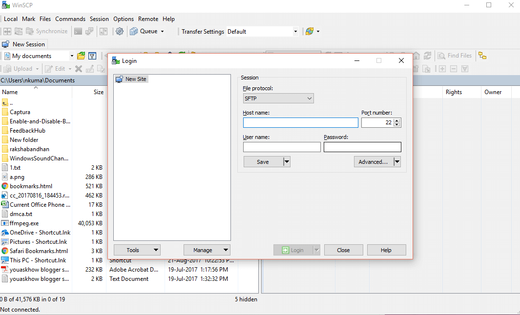
Task: Click the Help button in Login dialog
Action: (386, 250)
